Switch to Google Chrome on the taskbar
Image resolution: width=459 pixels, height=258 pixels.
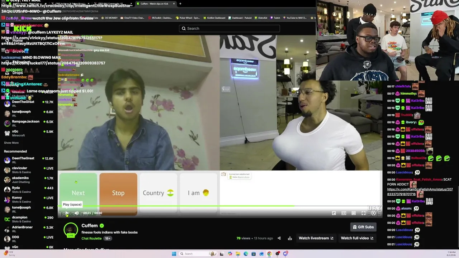(269, 254)
